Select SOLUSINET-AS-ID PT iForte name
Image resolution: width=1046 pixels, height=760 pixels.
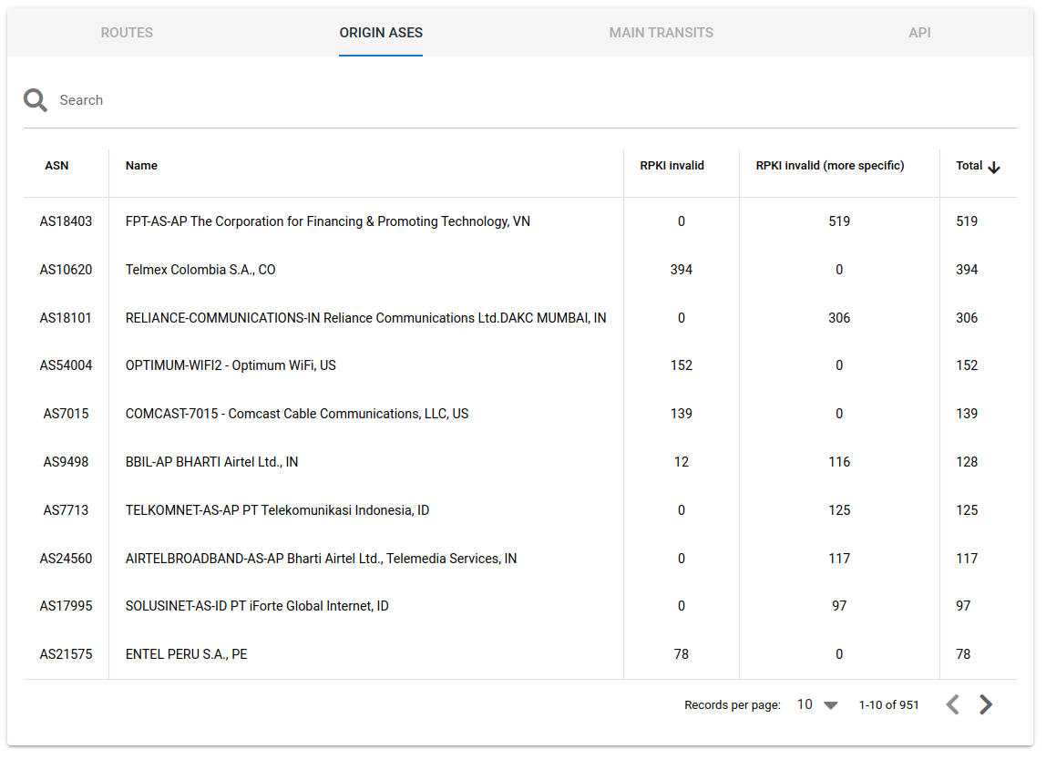click(x=257, y=606)
